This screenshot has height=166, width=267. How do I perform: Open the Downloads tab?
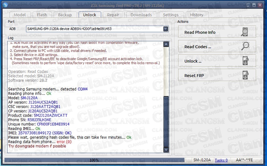pos(141,15)
